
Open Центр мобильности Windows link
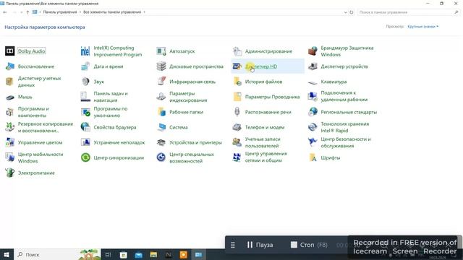[41, 157]
